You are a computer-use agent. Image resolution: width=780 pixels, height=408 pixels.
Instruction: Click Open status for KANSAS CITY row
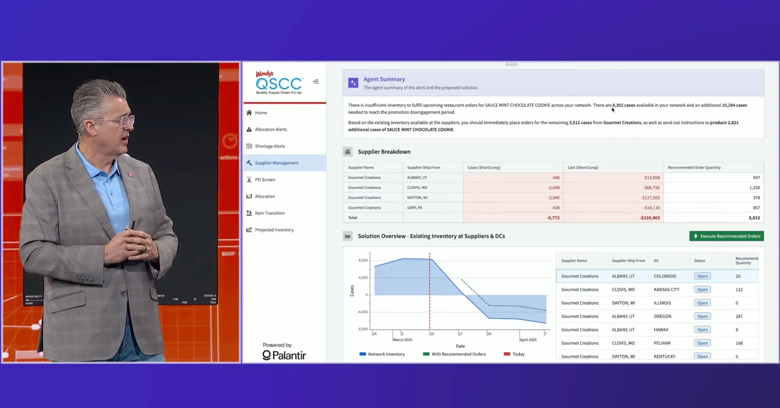pyautogui.click(x=702, y=290)
